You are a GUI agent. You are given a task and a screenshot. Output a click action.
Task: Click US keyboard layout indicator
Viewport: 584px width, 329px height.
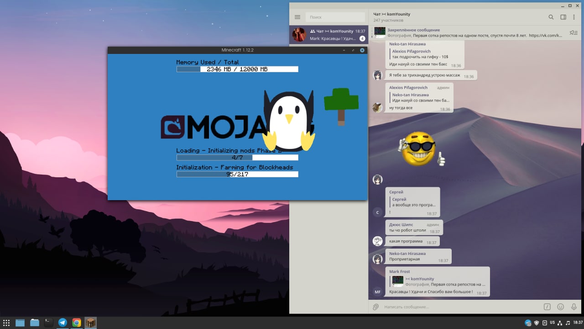coord(553,323)
